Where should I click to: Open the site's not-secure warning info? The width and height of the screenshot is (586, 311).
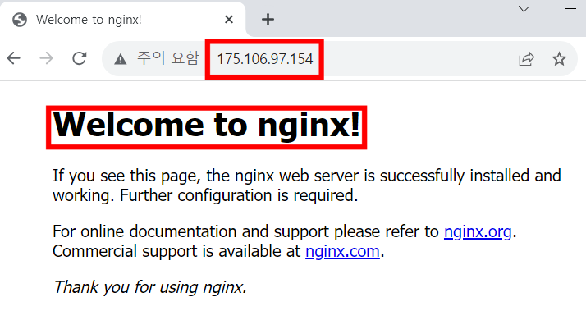(x=121, y=59)
